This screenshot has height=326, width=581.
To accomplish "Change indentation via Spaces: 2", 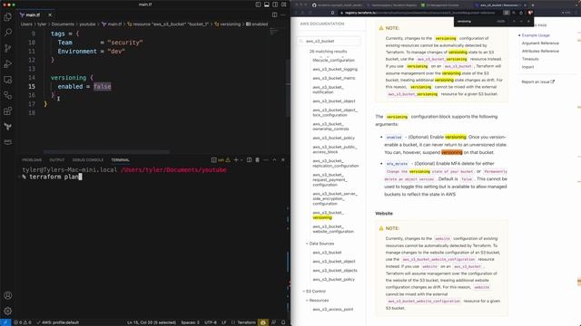I will pyautogui.click(x=190, y=322).
